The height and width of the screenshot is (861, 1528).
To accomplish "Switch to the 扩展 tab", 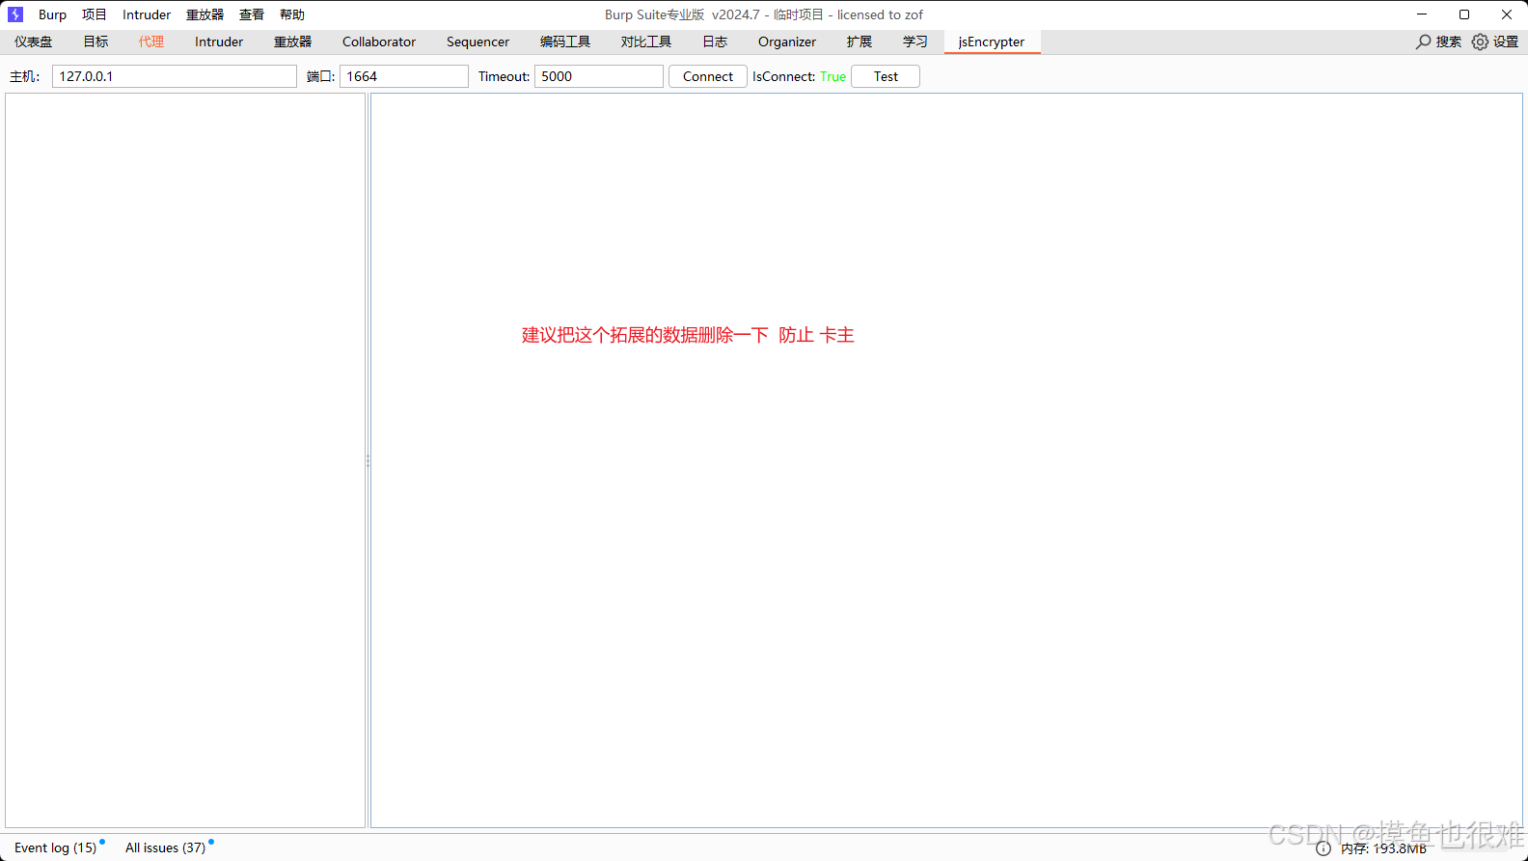I will click(x=859, y=42).
